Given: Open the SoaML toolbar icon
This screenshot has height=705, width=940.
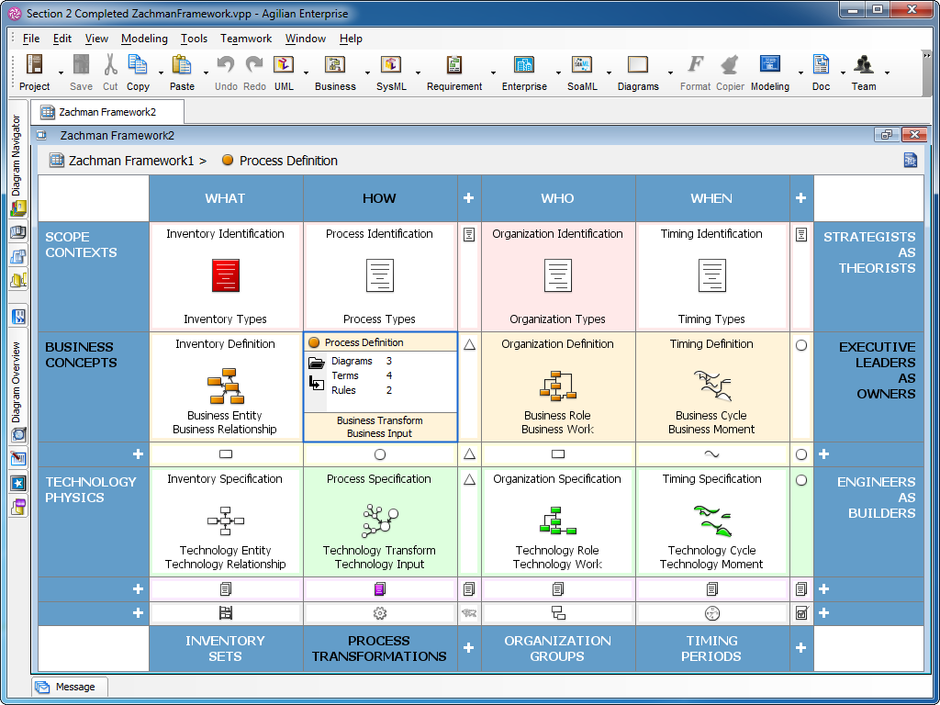Looking at the screenshot, I should [x=581, y=66].
